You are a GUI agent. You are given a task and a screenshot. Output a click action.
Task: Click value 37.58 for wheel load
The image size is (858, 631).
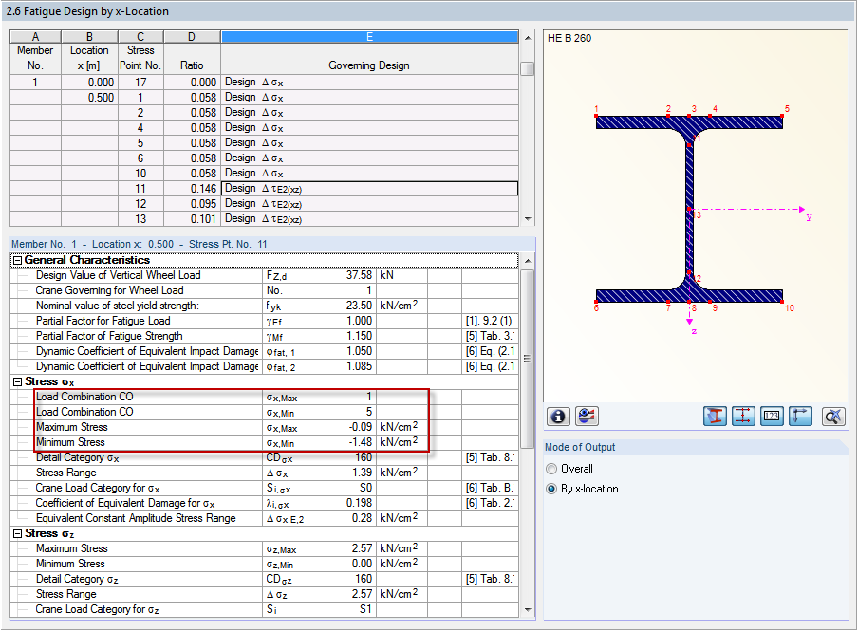(x=342, y=275)
